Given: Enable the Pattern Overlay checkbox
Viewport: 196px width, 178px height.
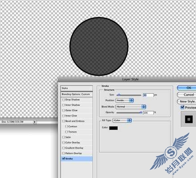Looking at the screenshot, I should [63, 153].
